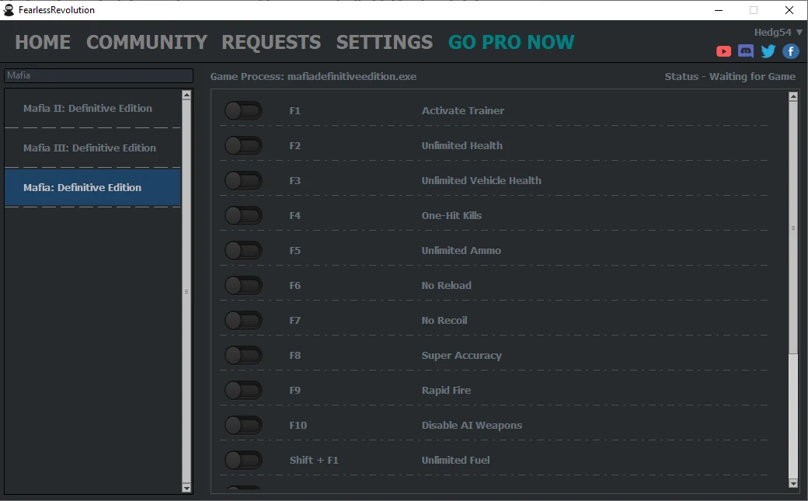Image resolution: width=808 pixels, height=501 pixels.
Task: Click game list scrollbar up arrow
Action: click(186, 94)
